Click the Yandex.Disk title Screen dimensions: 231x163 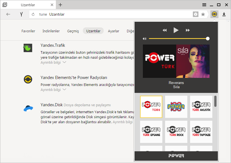coord(51,105)
